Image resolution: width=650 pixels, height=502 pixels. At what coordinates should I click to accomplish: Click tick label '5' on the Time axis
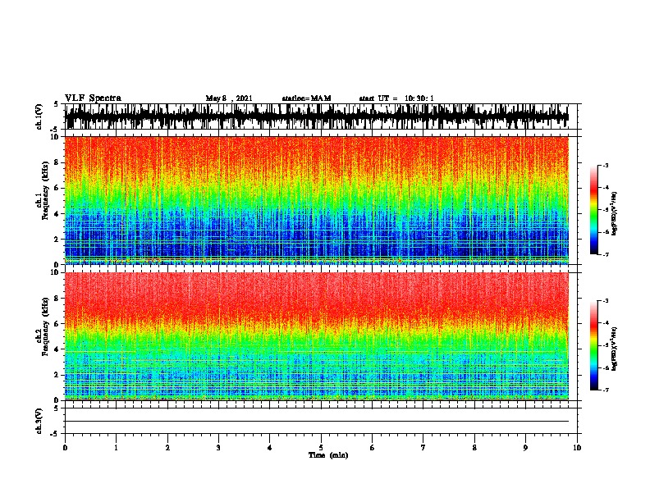tap(321, 448)
